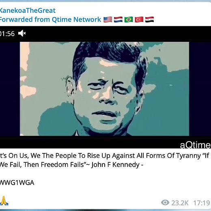Click the 23.2K view count
This screenshot has height=211, width=211.
click(x=180, y=203)
